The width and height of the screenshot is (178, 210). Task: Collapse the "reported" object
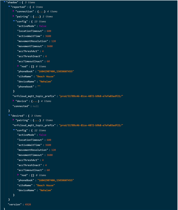tap(9, 7)
